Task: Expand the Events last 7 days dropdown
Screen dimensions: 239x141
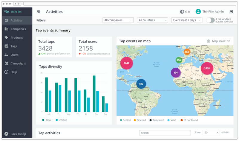Action: coord(187,20)
